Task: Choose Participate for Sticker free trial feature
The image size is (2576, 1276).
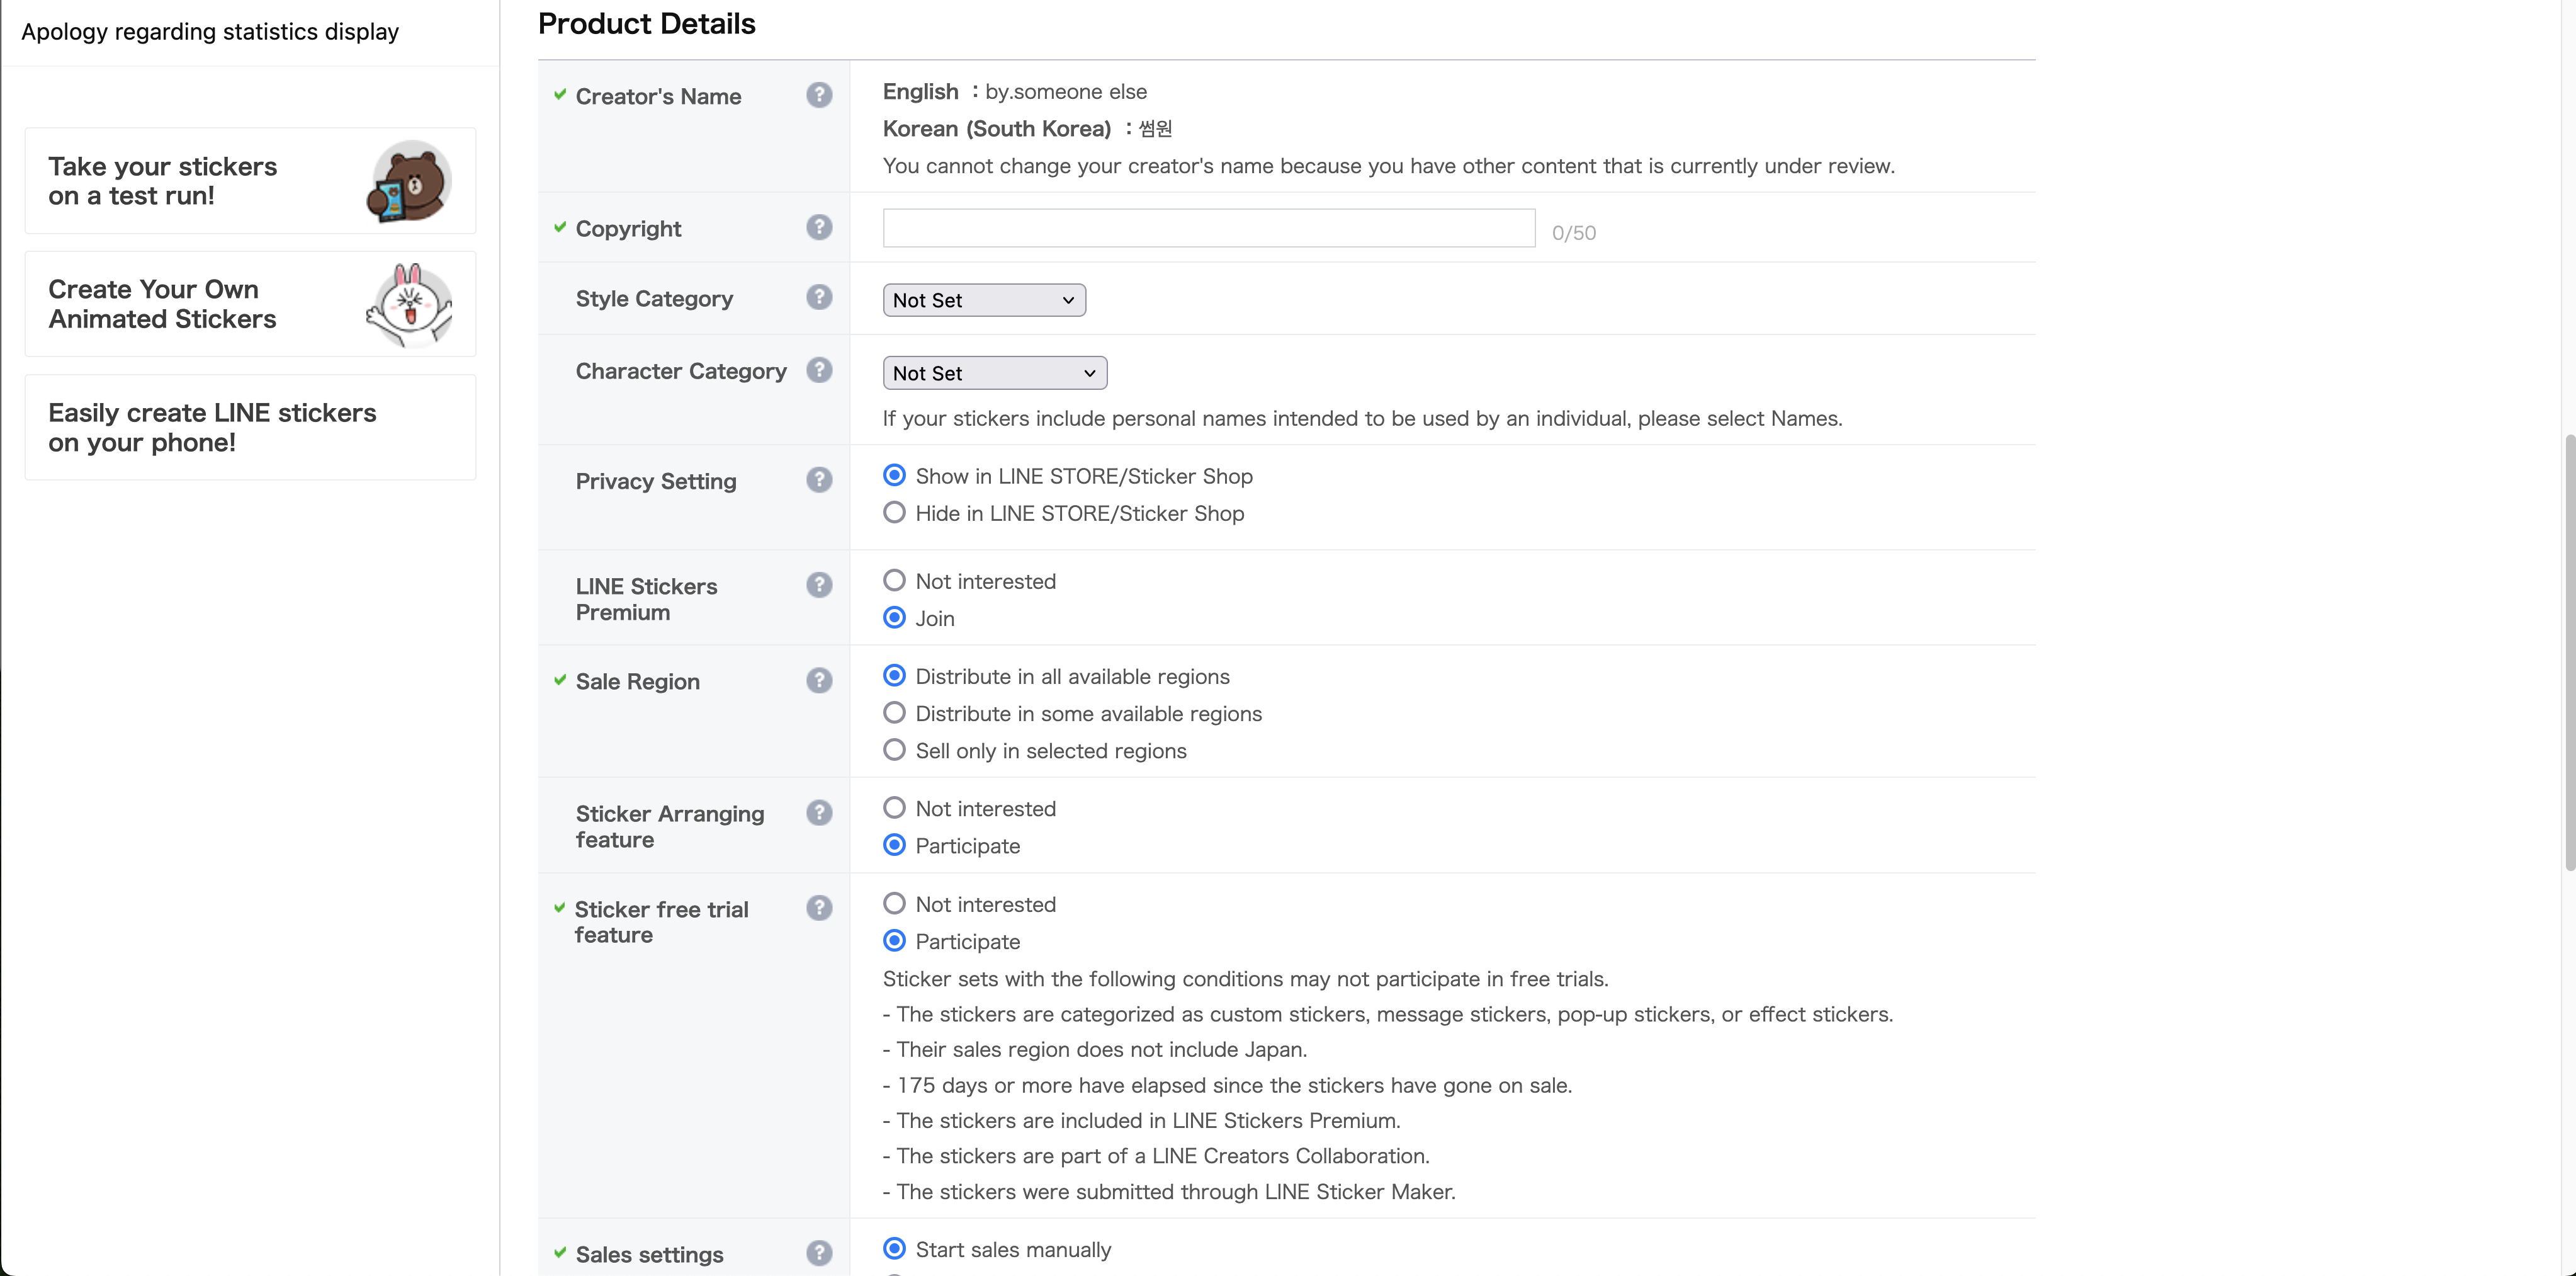Action: [x=894, y=941]
